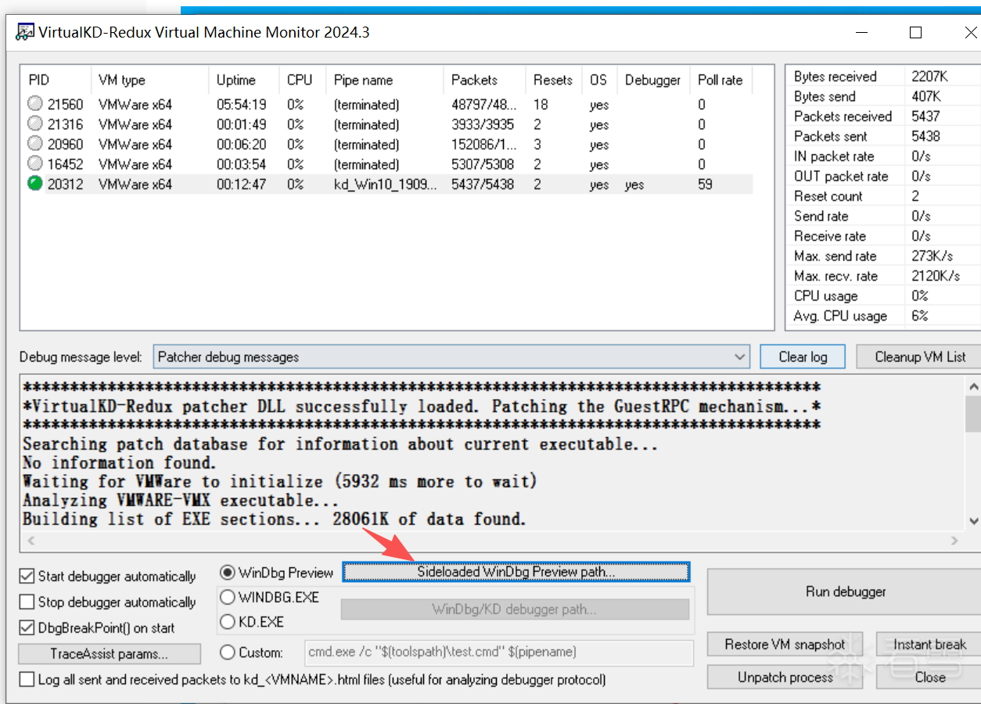Screen dimensions: 981x704
Task: Click the Custom command line input field
Action: pos(498,652)
